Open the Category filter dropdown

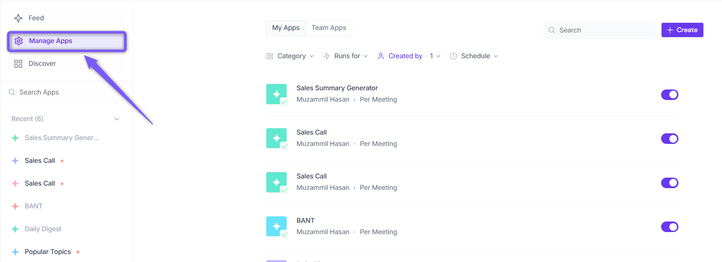pyautogui.click(x=290, y=56)
